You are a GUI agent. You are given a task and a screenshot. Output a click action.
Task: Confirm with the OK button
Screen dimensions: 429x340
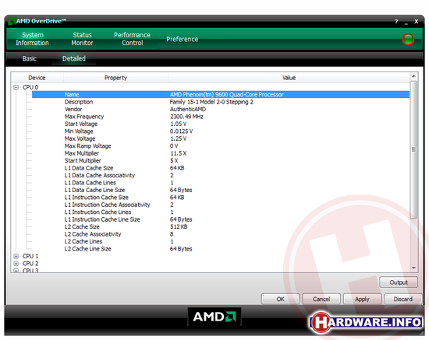[x=281, y=299]
